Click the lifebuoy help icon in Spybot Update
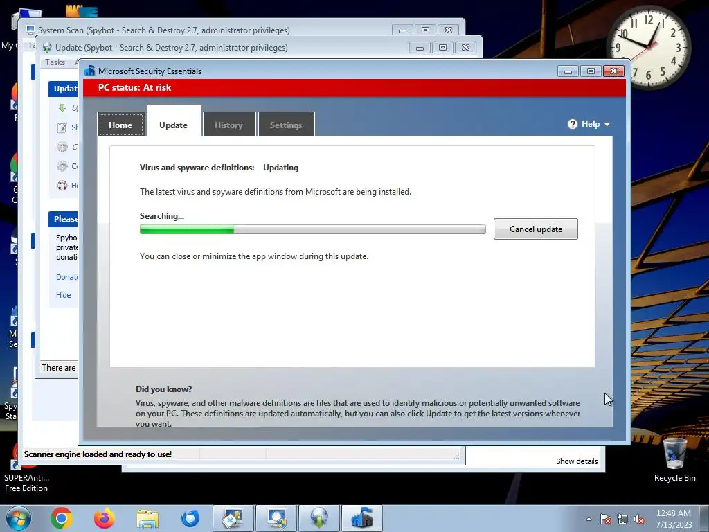Screen dimensions: 709x532 pyautogui.click(x=62, y=186)
